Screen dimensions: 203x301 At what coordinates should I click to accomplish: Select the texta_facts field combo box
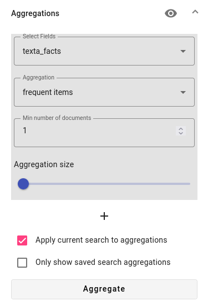click(104, 51)
